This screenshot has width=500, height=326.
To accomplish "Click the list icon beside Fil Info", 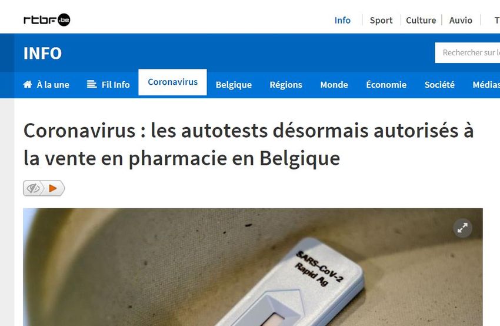I will [x=92, y=84].
